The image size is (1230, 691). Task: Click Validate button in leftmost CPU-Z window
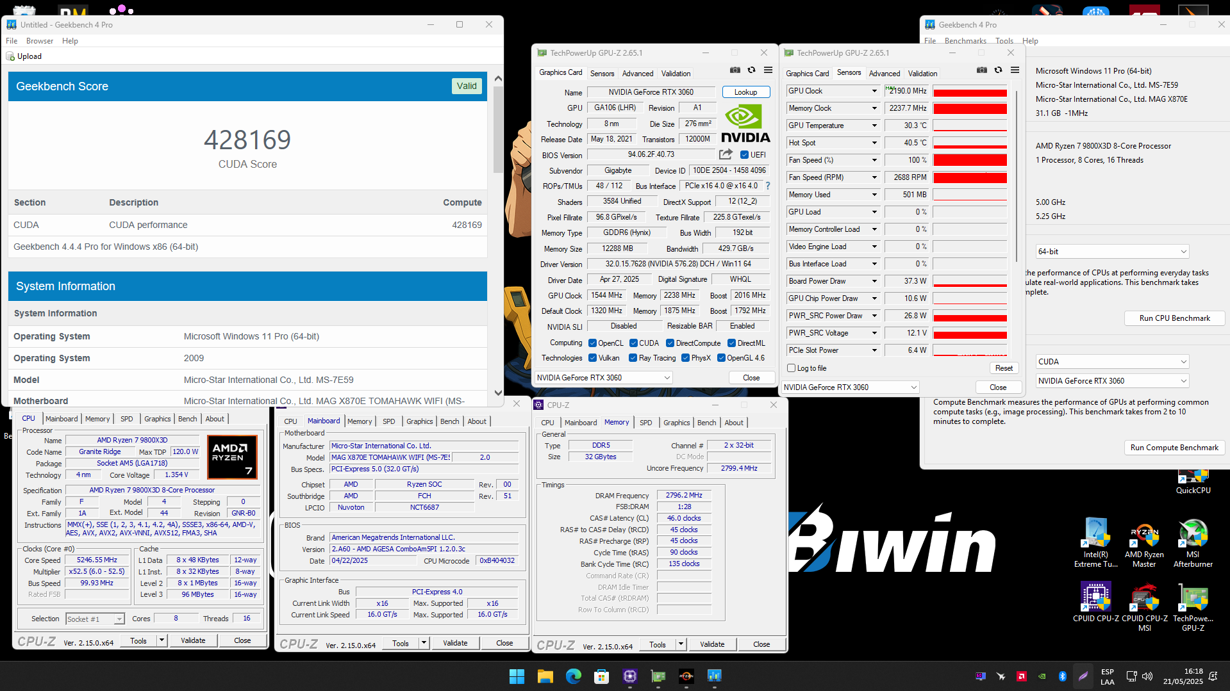click(x=193, y=640)
